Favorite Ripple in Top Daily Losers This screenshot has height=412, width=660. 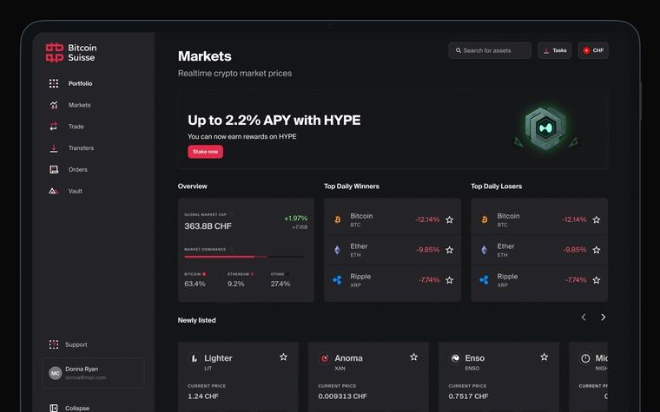pos(597,280)
